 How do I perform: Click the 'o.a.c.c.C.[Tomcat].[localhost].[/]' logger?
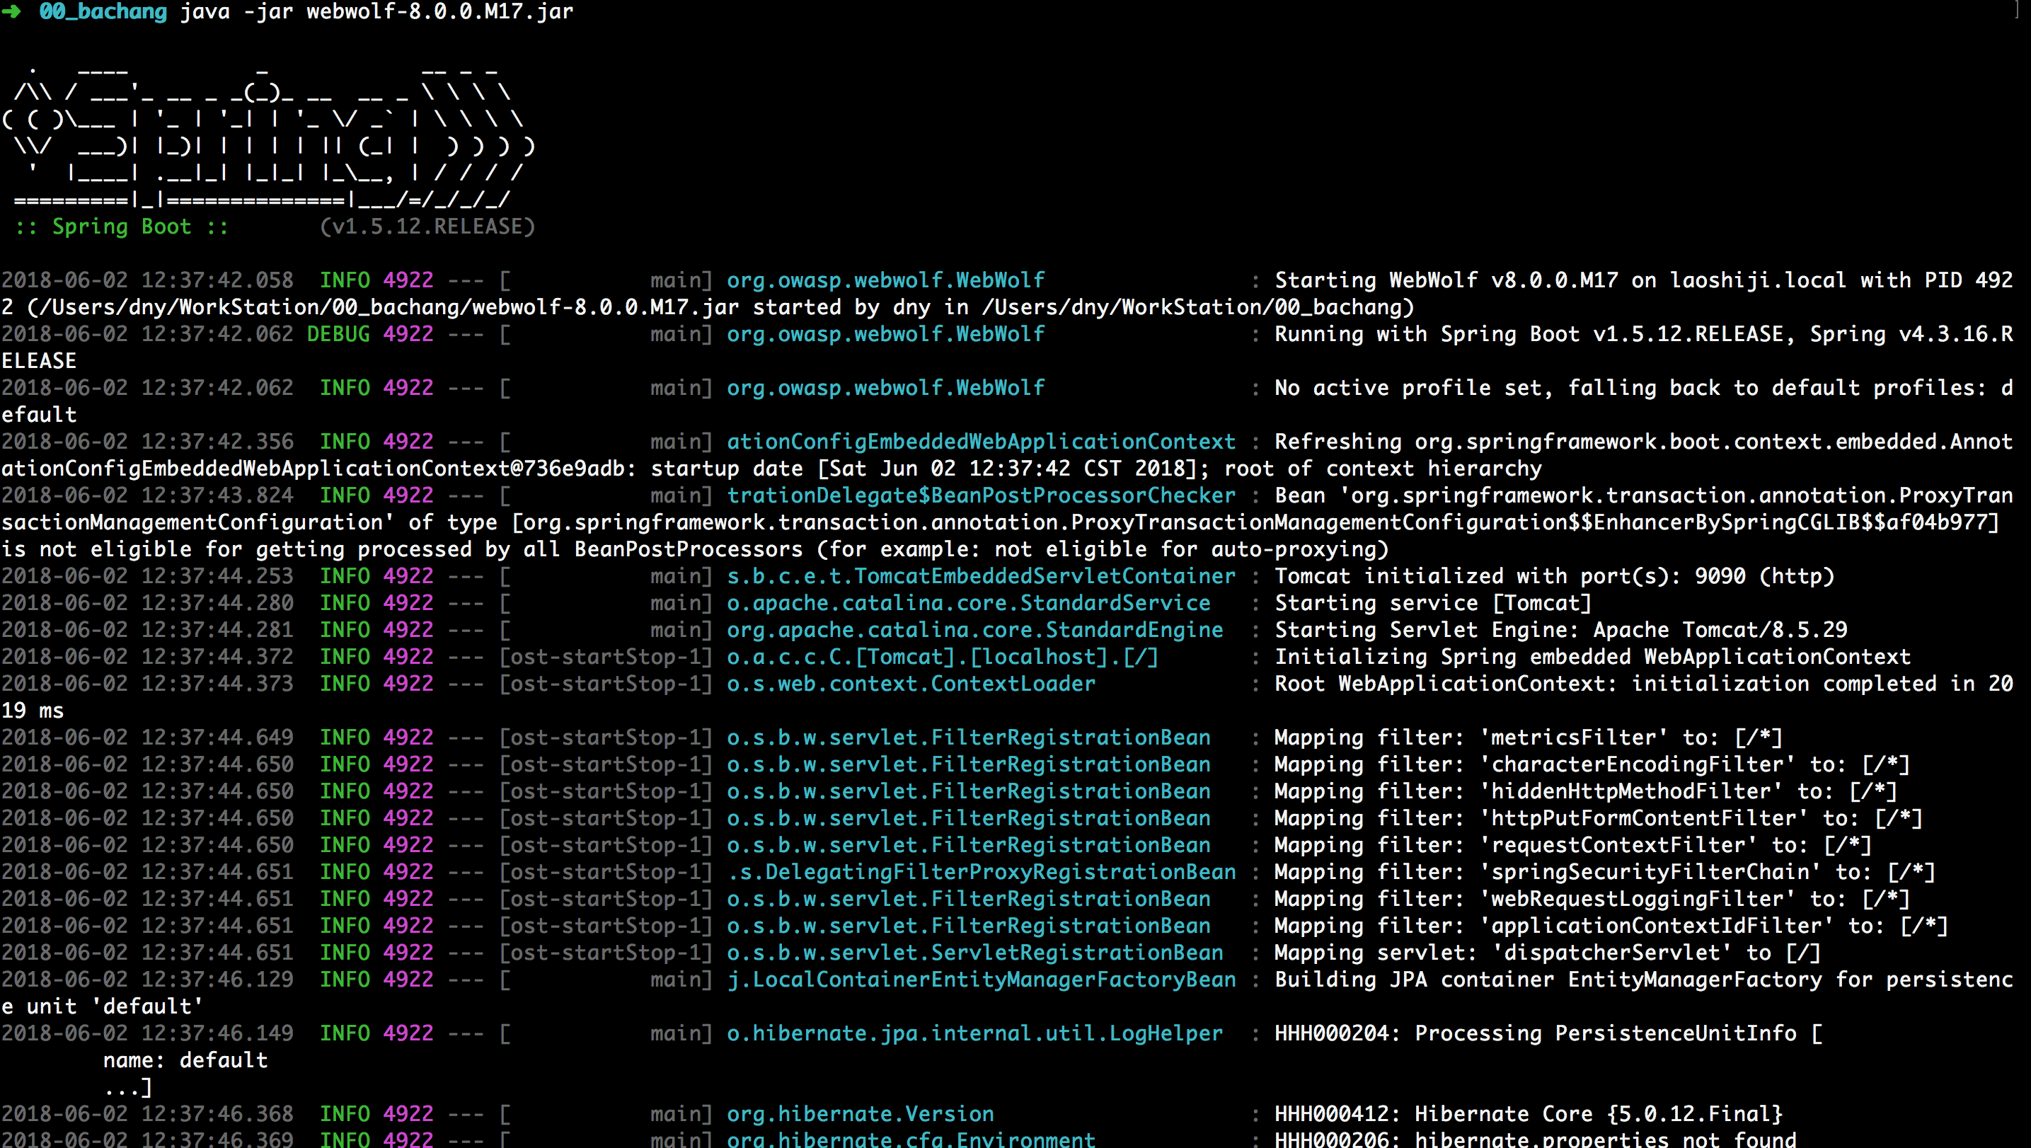click(x=942, y=657)
